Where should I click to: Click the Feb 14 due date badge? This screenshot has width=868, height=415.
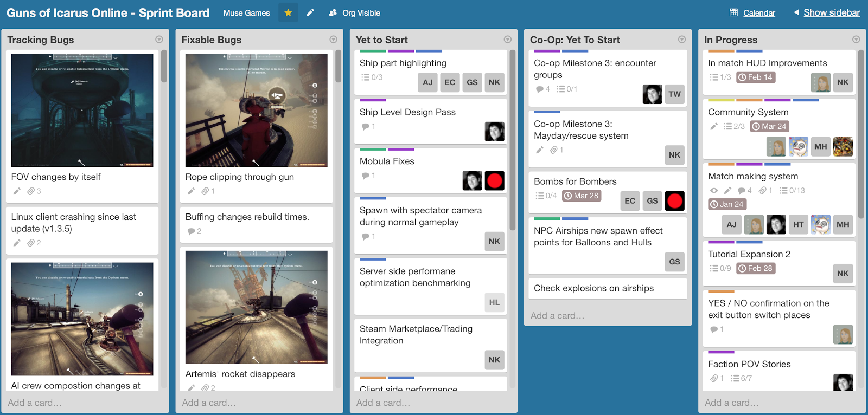[x=756, y=77]
